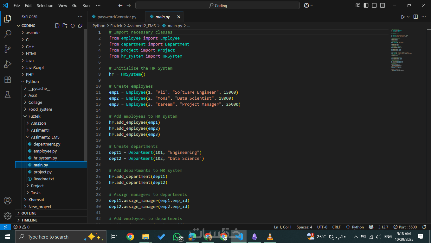The width and height of the screenshot is (431, 243).
Task: Collapse all folders in Explorer
Action: [80, 26]
